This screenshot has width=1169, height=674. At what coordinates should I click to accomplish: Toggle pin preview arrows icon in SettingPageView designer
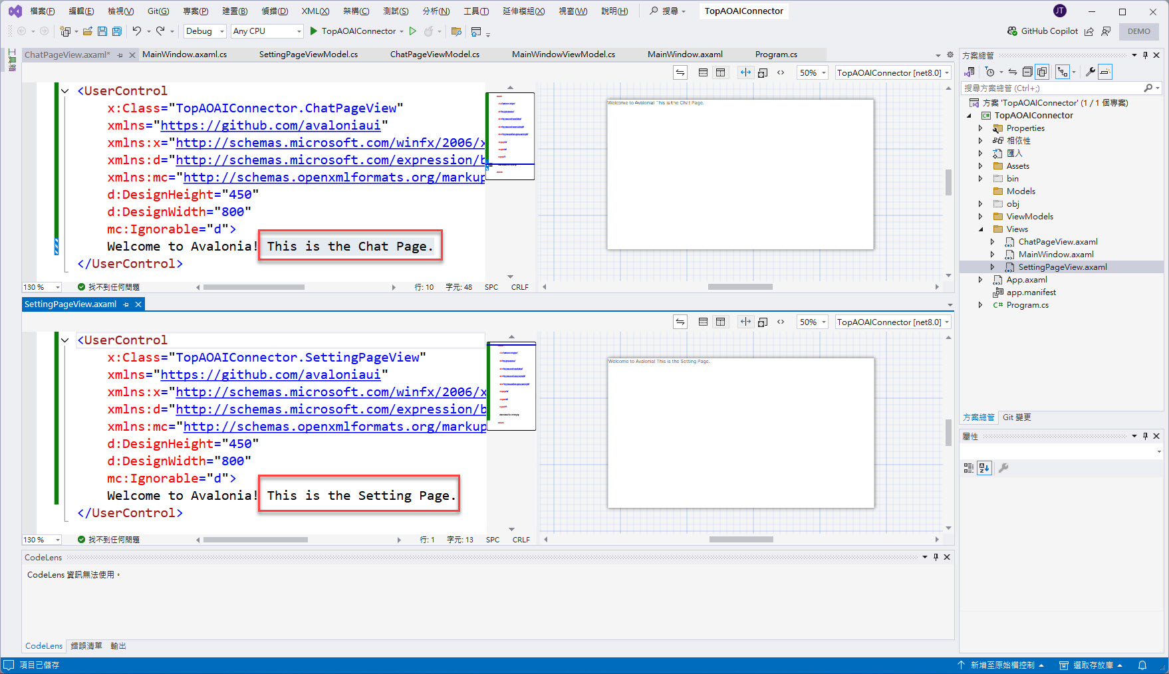coord(745,322)
